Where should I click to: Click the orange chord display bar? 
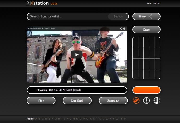[x=146, y=90]
